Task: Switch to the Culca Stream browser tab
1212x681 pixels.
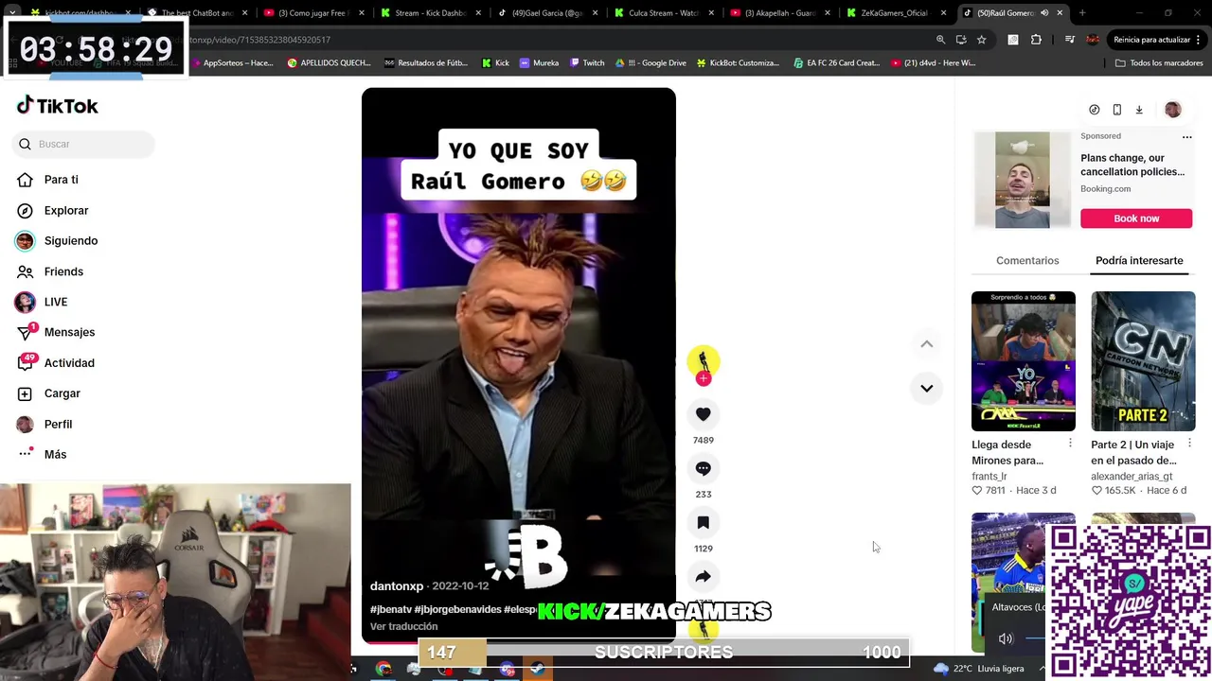Action: coord(663,13)
